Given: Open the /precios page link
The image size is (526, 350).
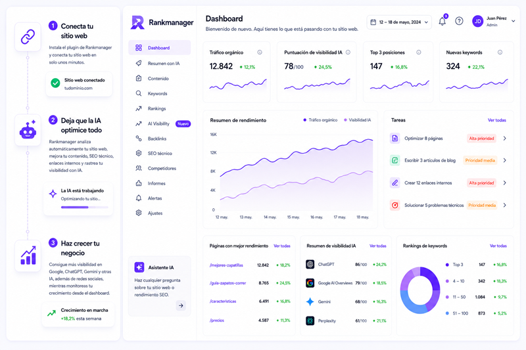Looking at the screenshot, I should [217, 320].
